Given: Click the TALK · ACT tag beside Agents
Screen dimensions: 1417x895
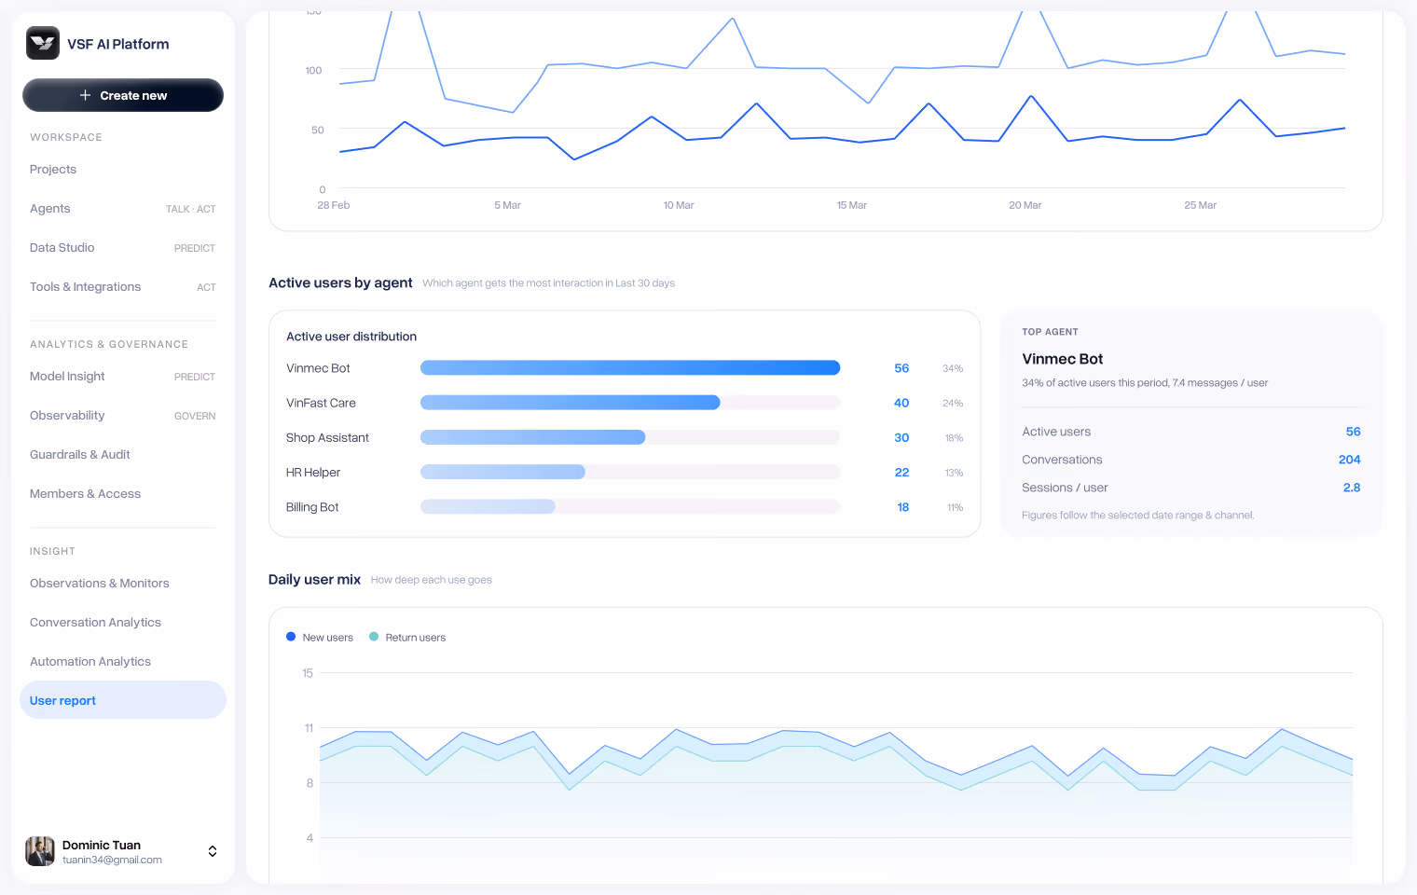Looking at the screenshot, I should pos(191,209).
